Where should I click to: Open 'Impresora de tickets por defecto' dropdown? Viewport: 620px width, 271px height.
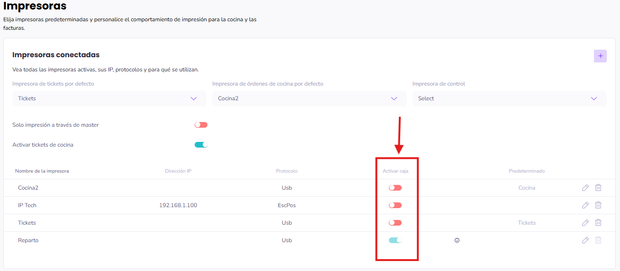[109, 98]
